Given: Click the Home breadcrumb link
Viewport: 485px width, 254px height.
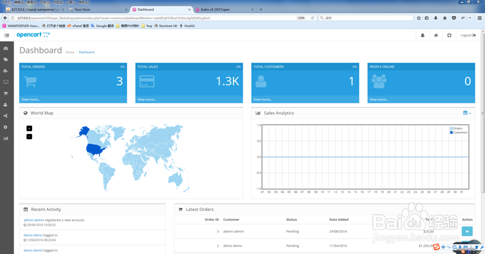Looking at the screenshot, I should 69,52.
